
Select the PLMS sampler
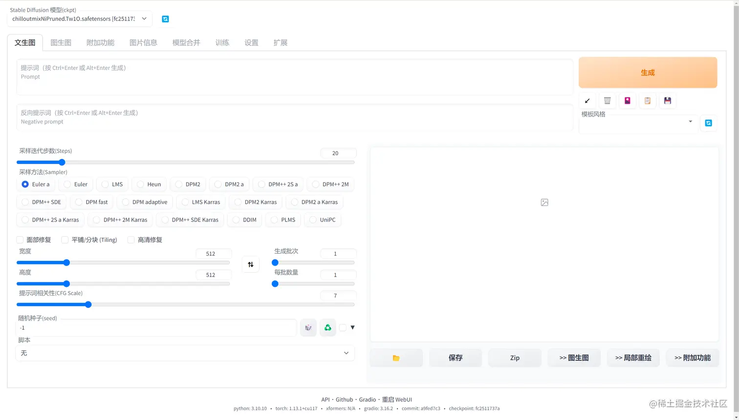[283, 220]
